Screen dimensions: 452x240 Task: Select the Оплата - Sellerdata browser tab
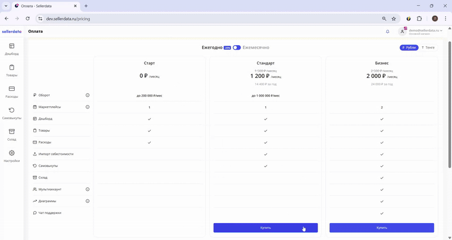point(46,6)
